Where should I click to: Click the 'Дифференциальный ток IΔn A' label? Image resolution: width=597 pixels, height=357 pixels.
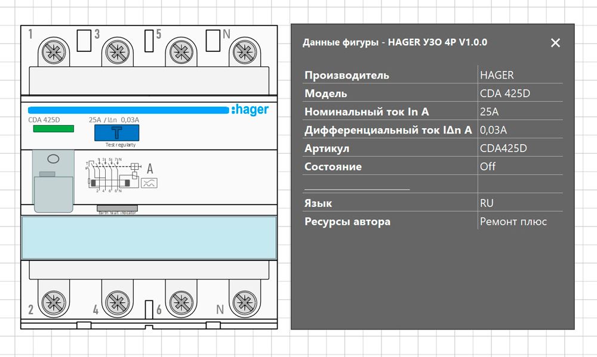(389, 130)
